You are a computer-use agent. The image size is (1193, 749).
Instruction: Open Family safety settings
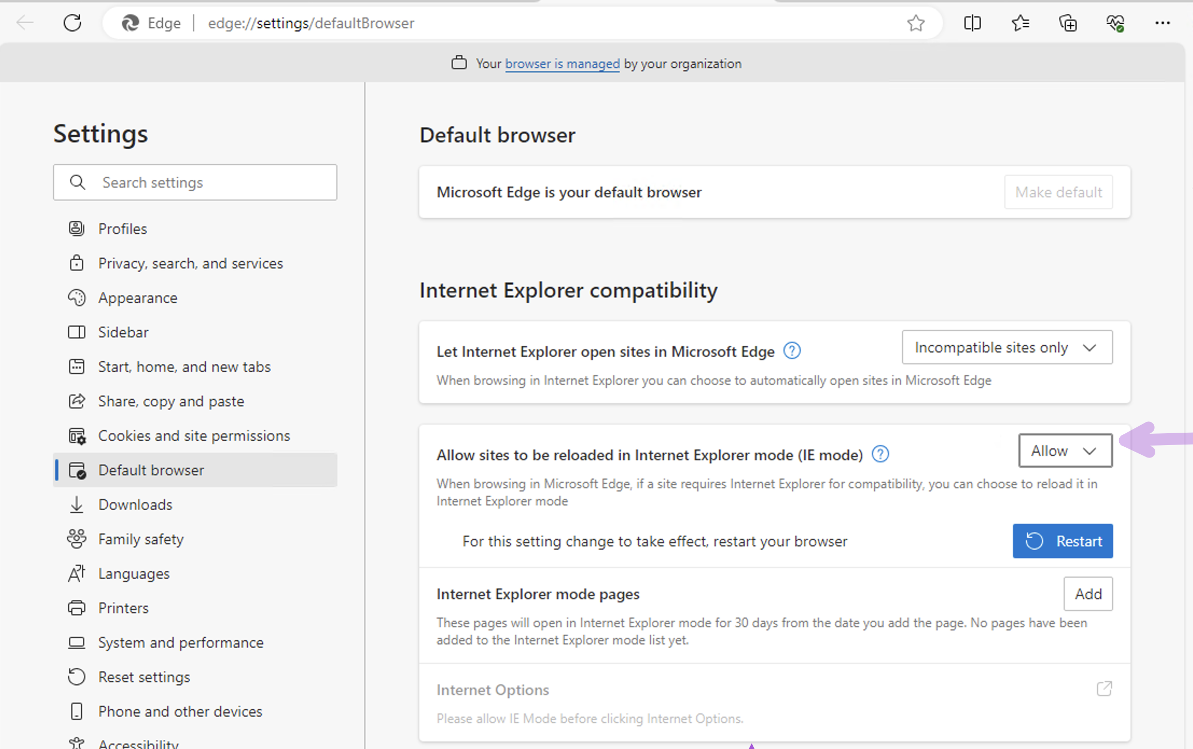195,539
